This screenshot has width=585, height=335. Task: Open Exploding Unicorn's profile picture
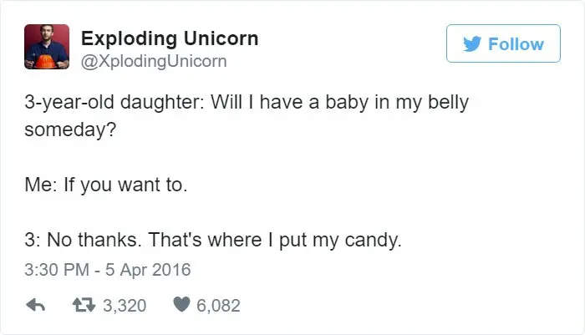pyautogui.click(x=46, y=46)
